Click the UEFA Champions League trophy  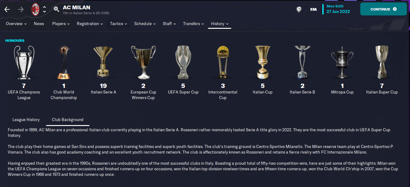click(x=24, y=62)
